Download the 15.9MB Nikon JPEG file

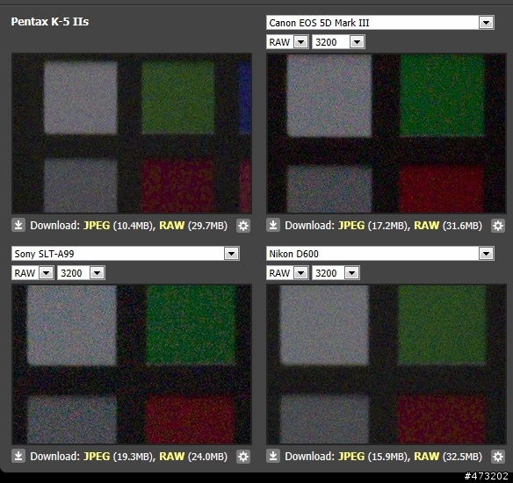click(351, 457)
